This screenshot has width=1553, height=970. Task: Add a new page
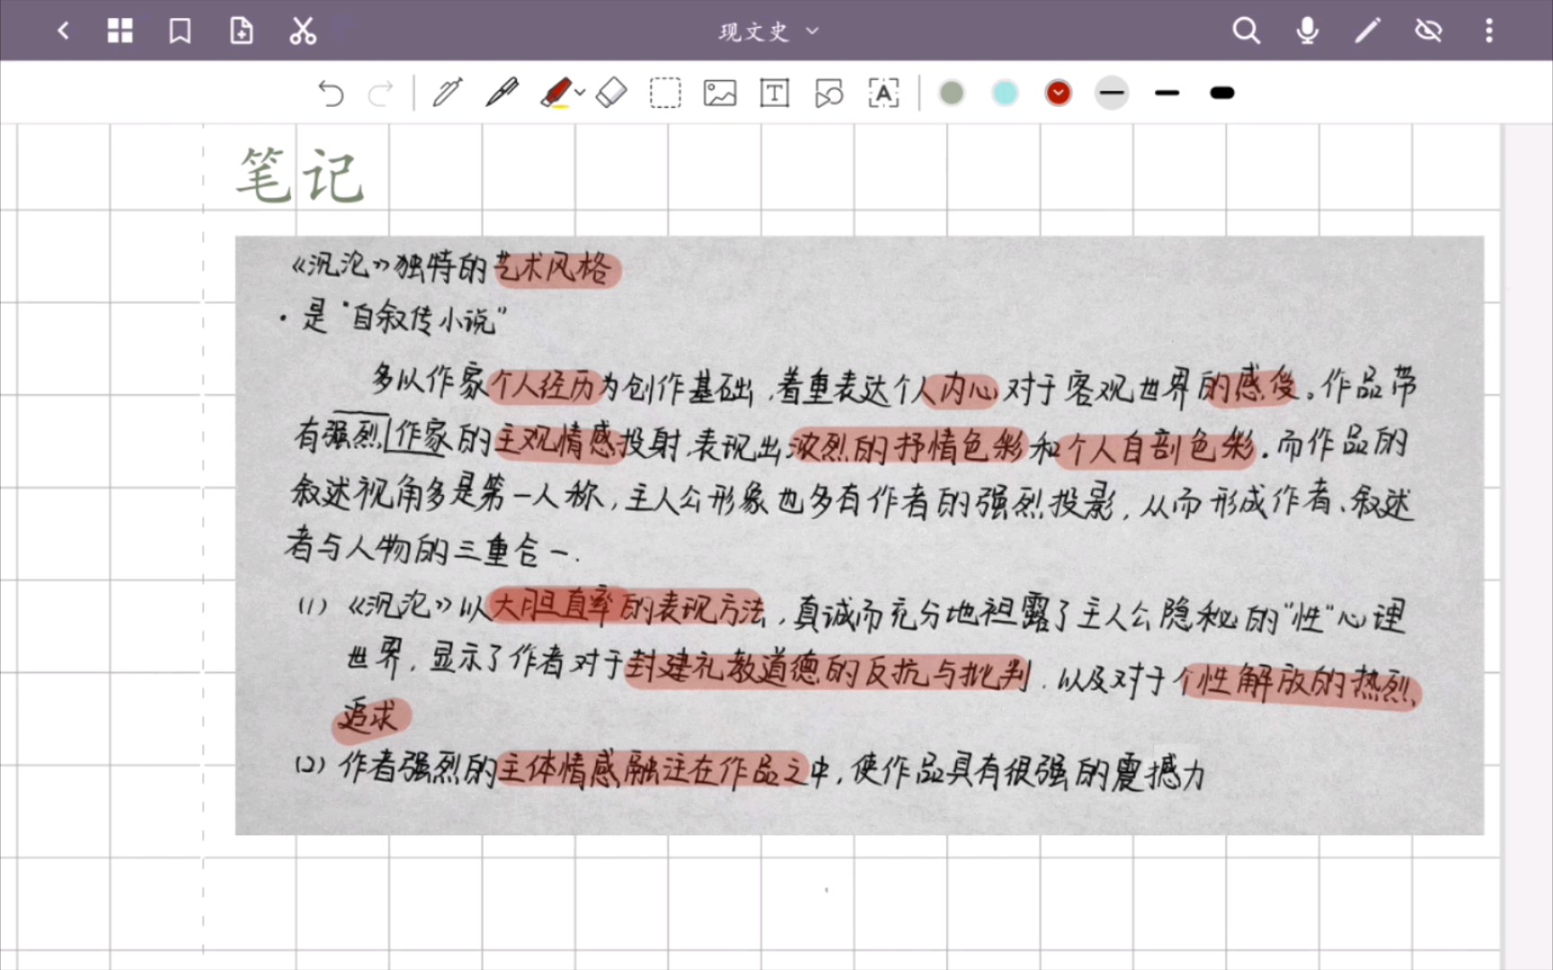[x=241, y=31]
